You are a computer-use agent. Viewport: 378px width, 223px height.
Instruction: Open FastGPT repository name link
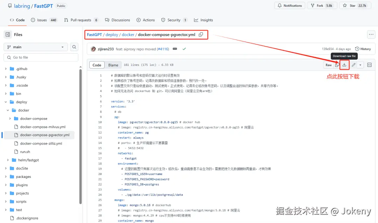(x=43, y=6)
